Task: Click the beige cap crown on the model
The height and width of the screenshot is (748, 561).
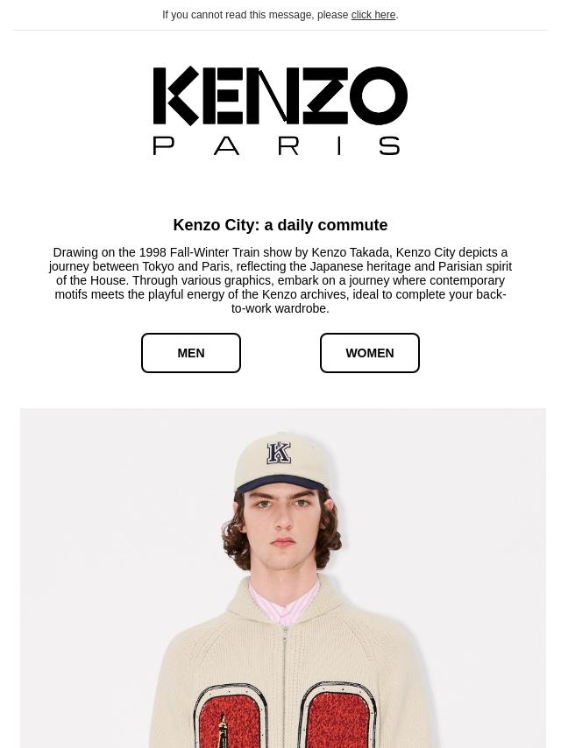Action: 280,458
